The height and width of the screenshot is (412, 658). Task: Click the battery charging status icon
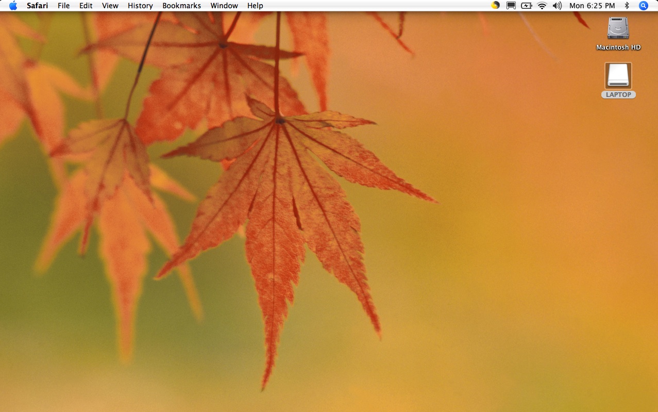click(526, 6)
